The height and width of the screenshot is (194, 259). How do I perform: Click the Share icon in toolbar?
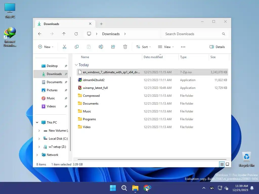(x=113, y=47)
